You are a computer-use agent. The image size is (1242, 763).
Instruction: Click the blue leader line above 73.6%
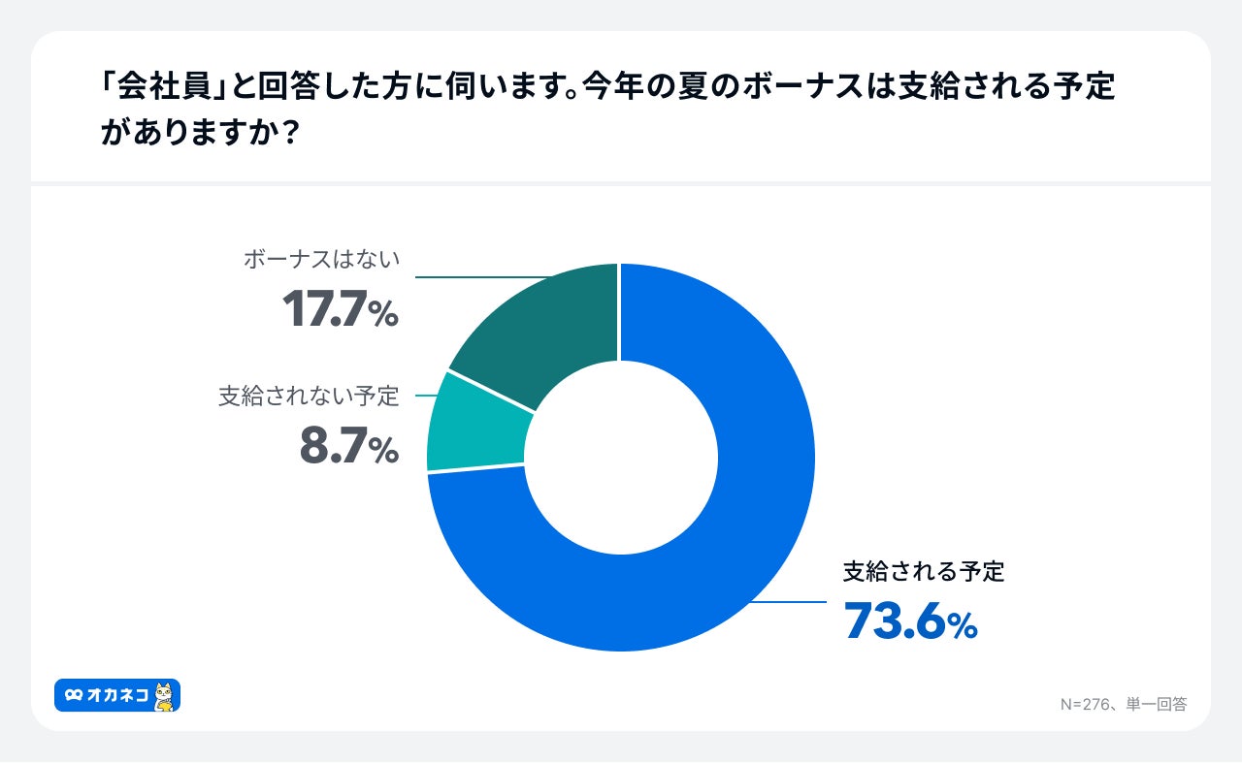pos(786,602)
